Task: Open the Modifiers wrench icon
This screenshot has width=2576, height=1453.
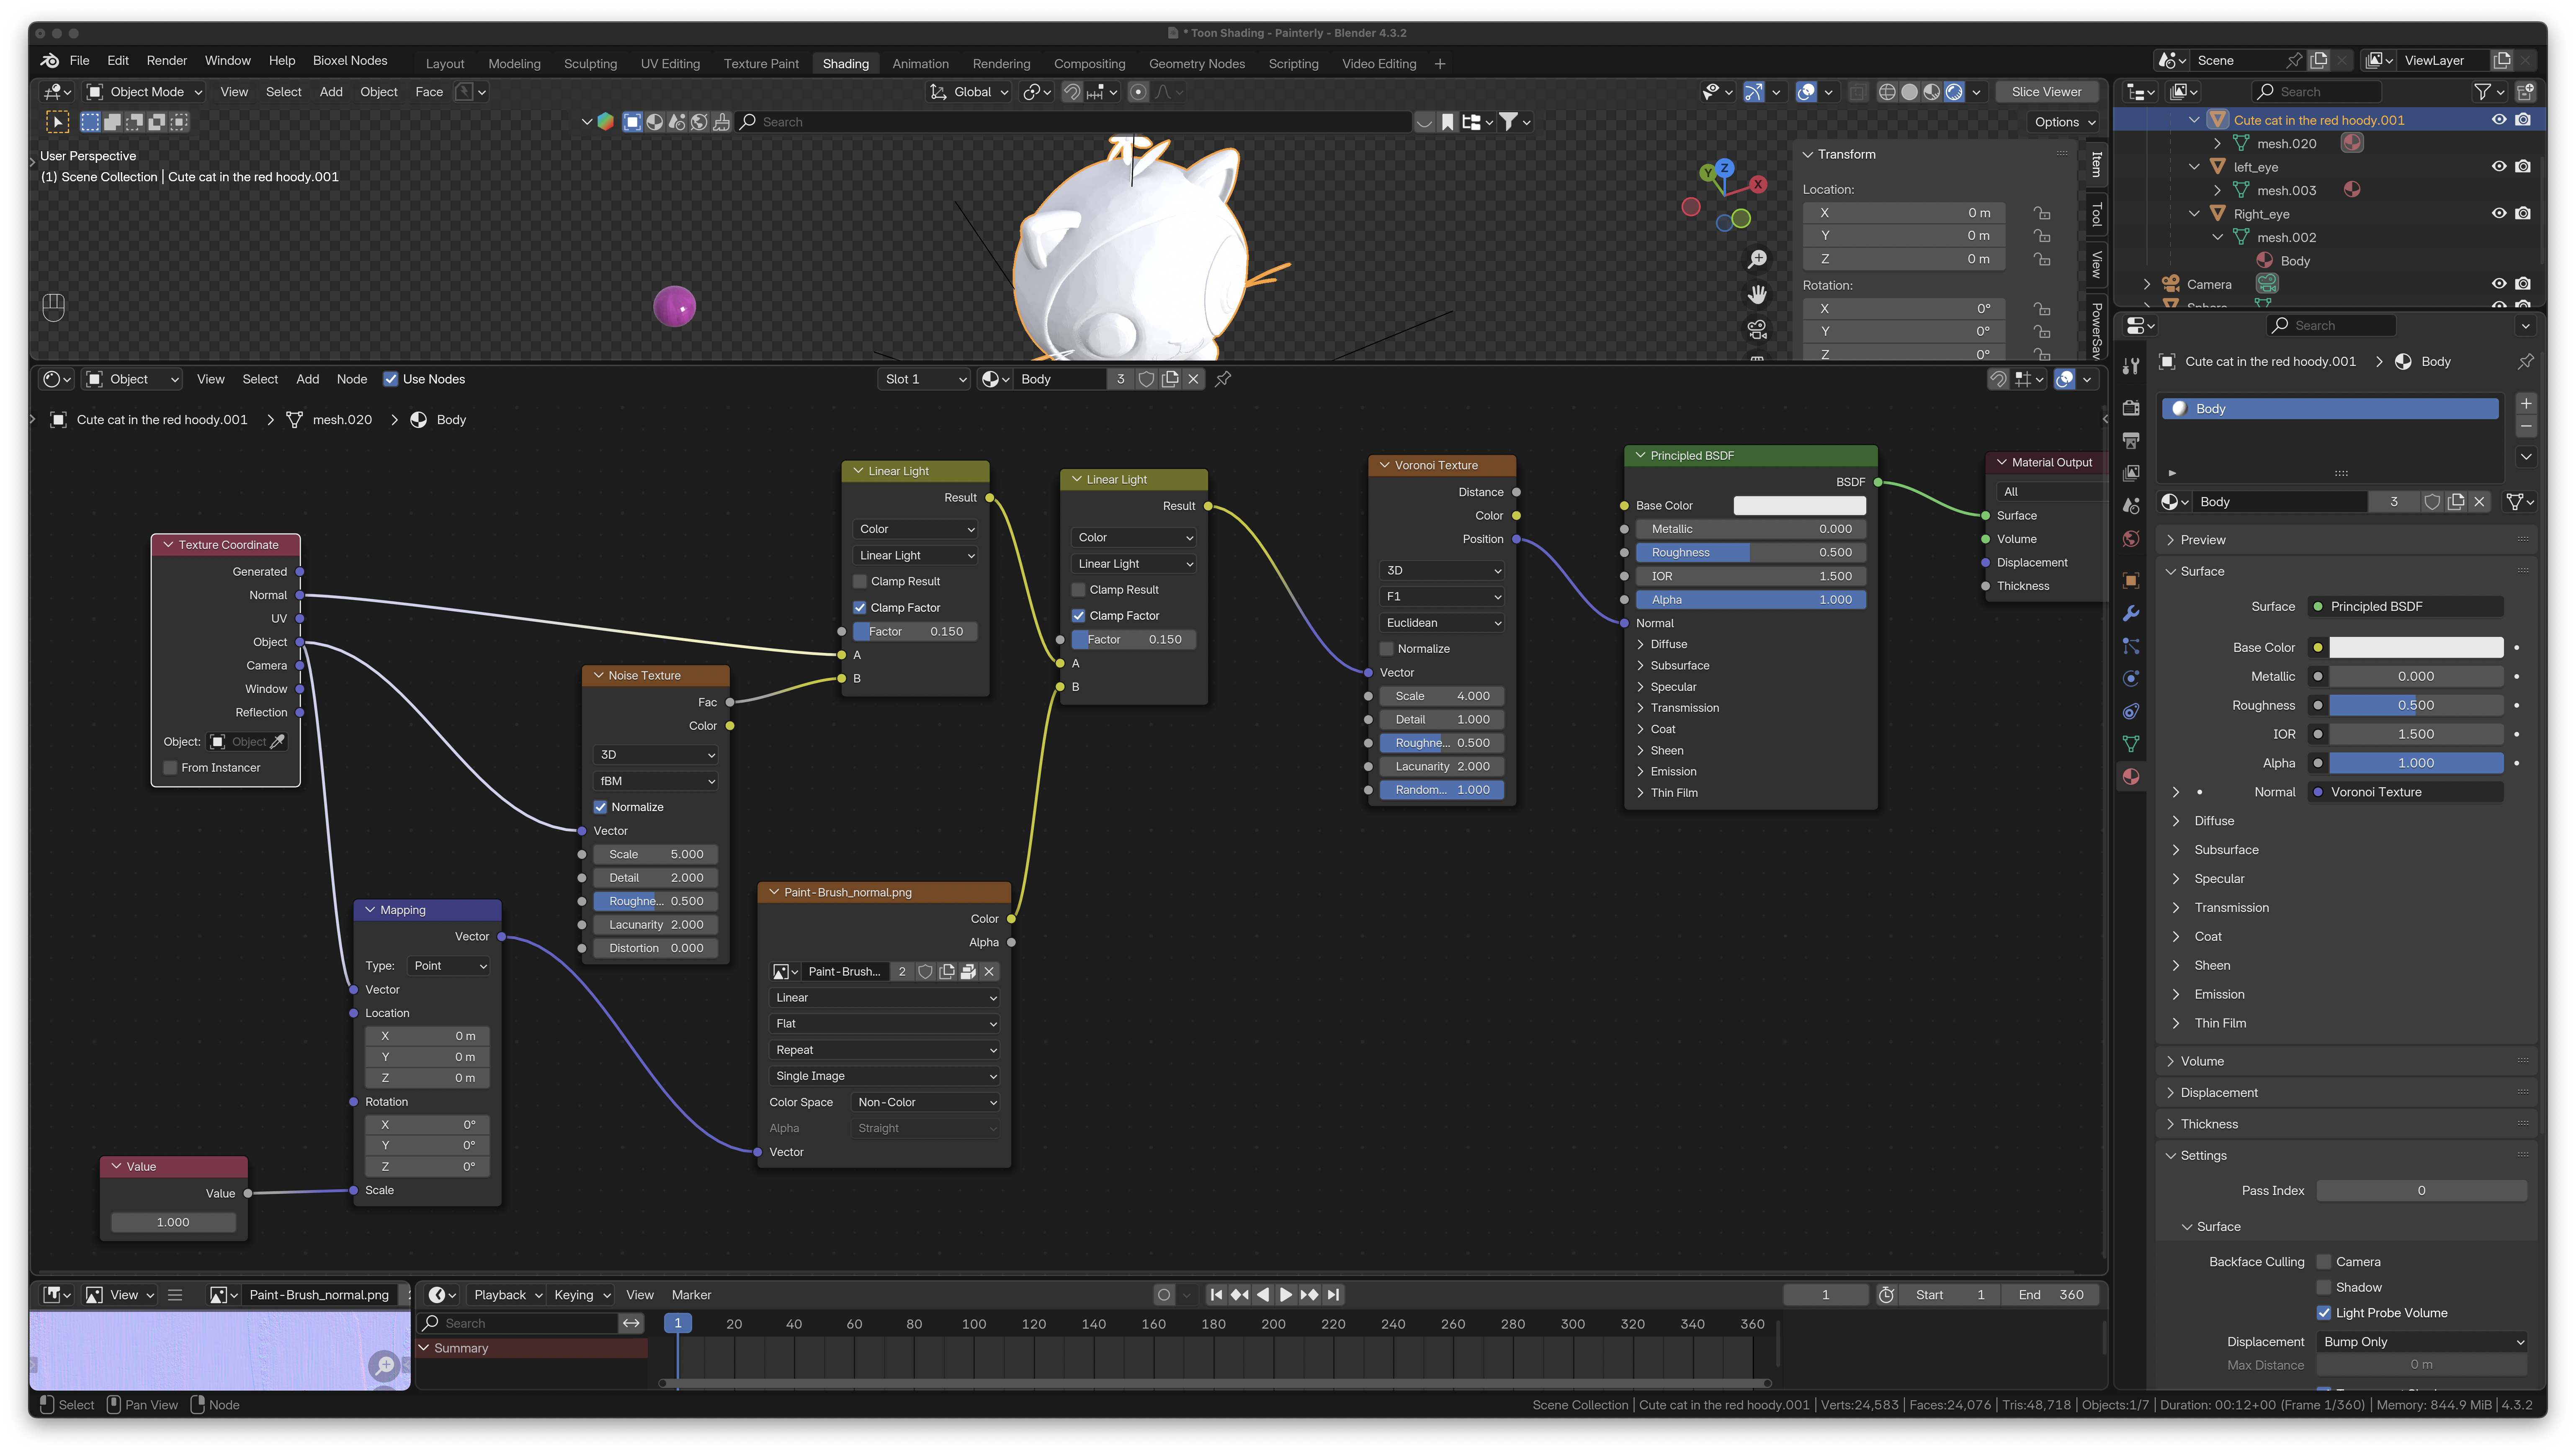Action: pyautogui.click(x=2131, y=613)
